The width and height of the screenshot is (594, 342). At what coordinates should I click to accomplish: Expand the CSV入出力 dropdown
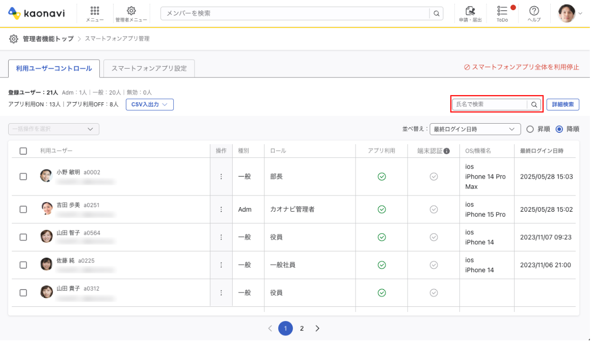coord(150,104)
